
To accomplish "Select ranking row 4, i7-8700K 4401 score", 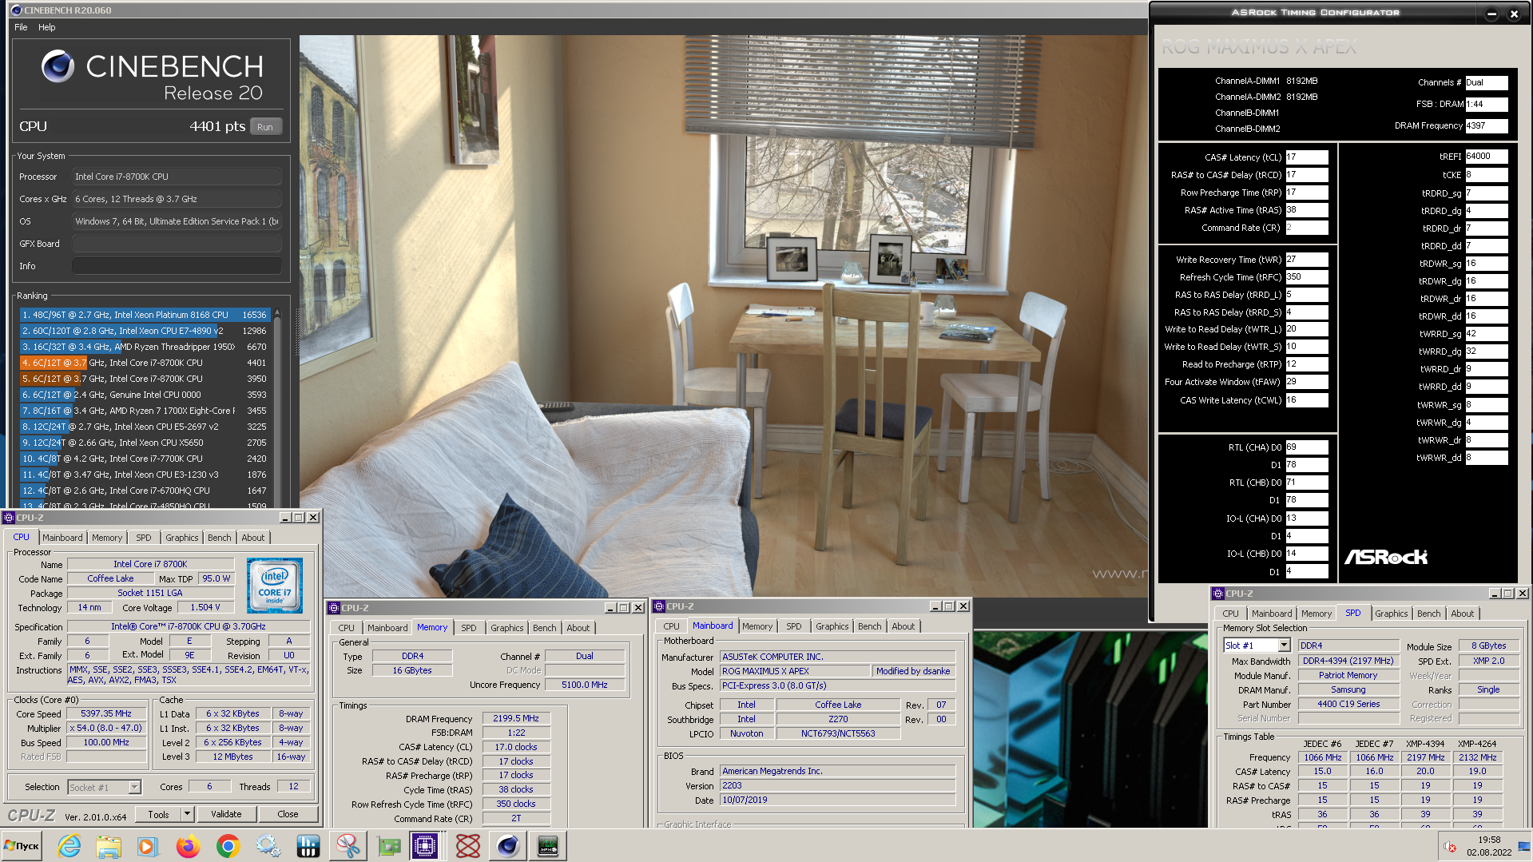I will point(145,363).
